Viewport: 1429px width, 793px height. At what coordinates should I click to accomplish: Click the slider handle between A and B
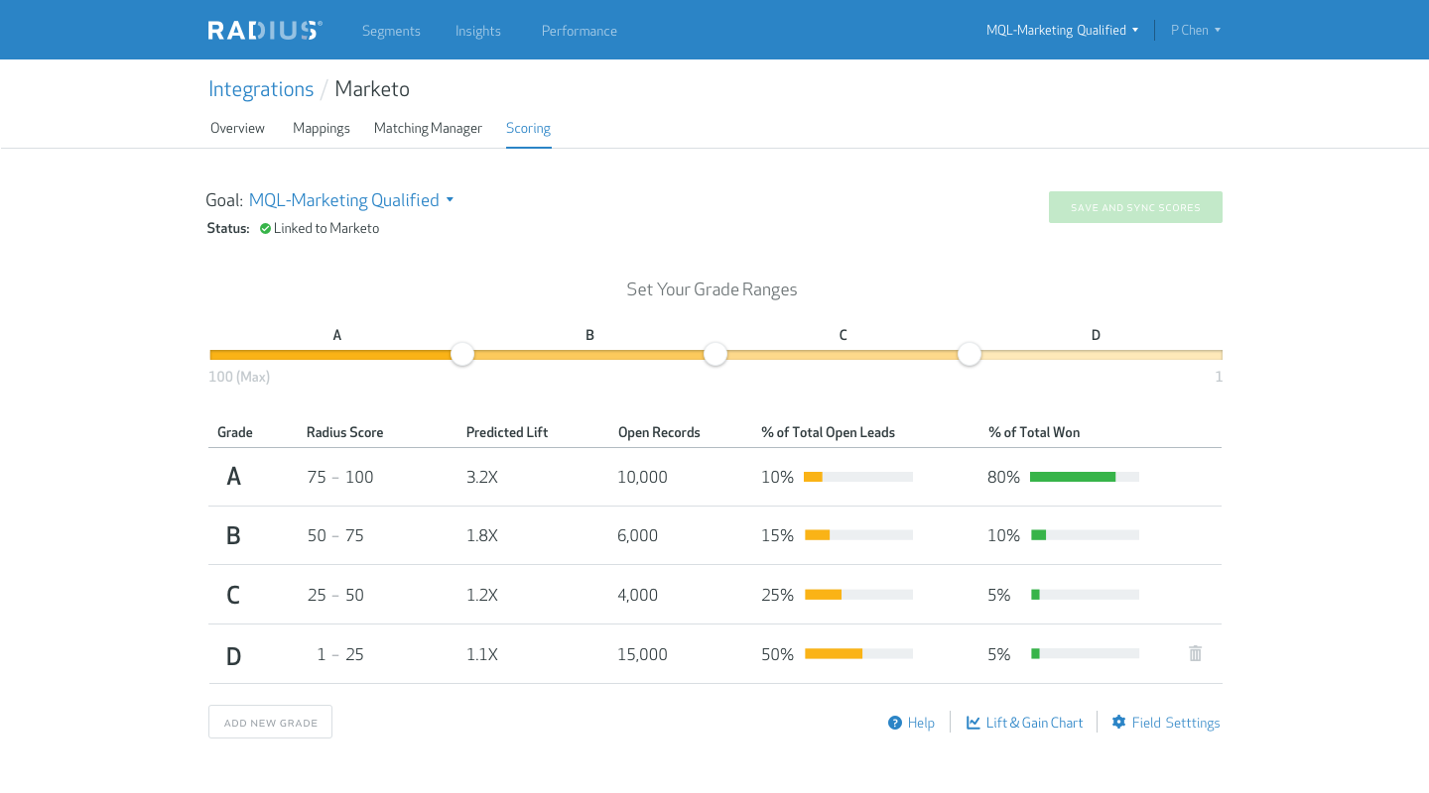coord(462,354)
